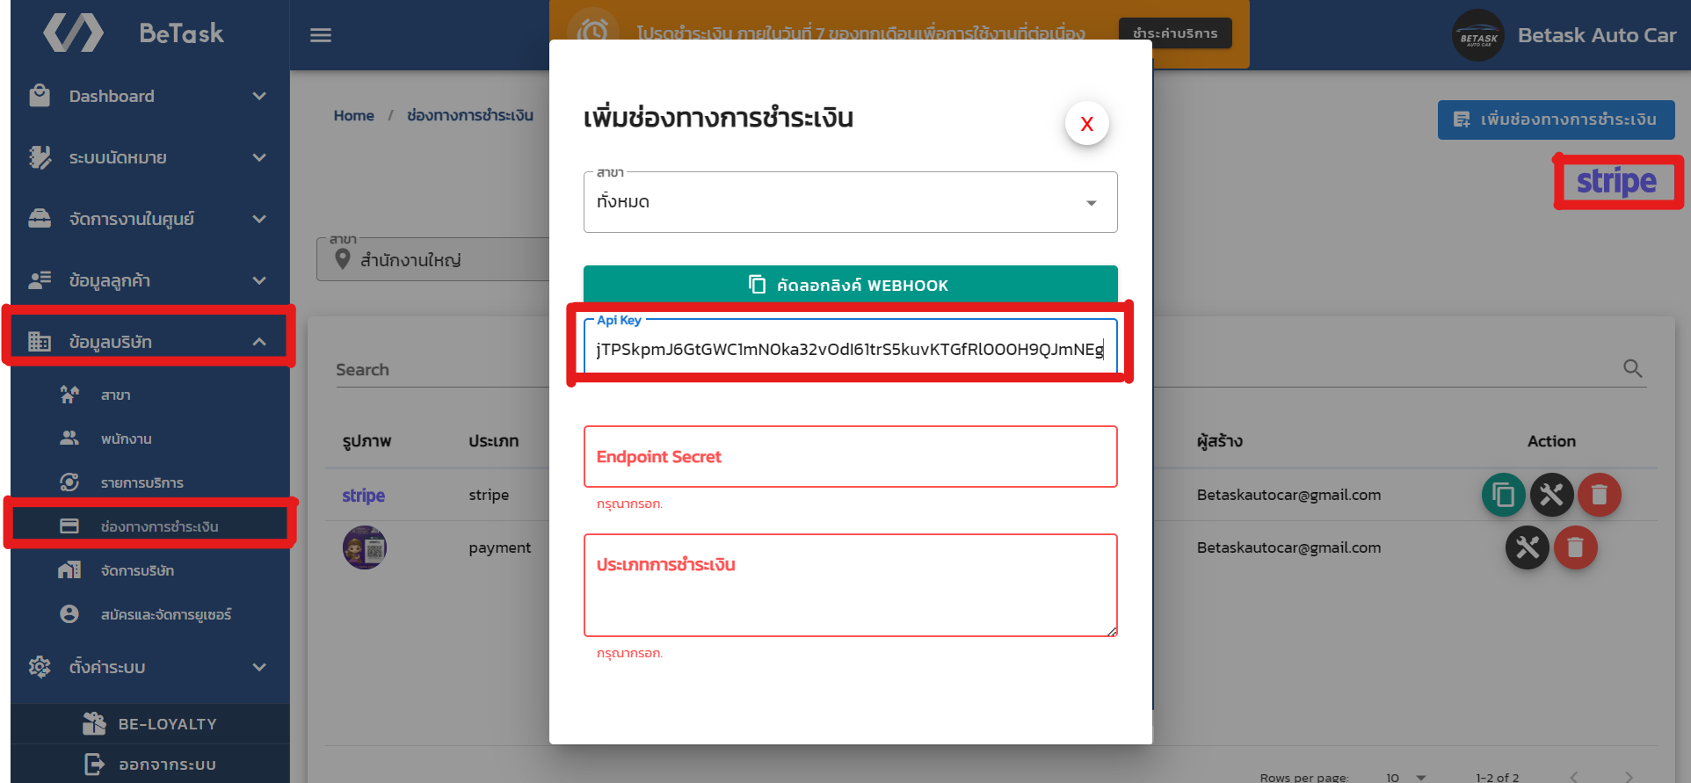Image resolution: width=1691 pixels, height=783 pixels.
Task: Click the edit tools icon in payment row
Action: tap(1527, 547)
